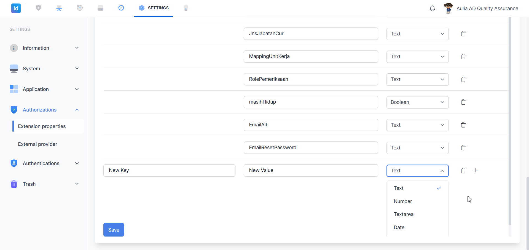
Task: Open type dropdown for EmailResetPassword
Action: point(417,148)
